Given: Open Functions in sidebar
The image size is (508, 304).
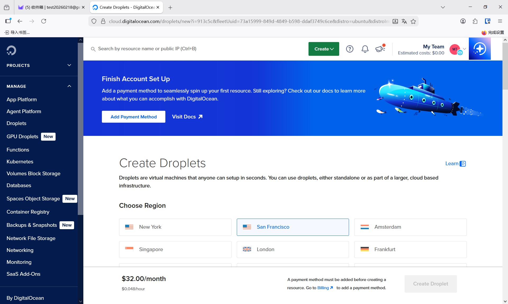Looking at the screenshot, I should [x=18, y=150].
